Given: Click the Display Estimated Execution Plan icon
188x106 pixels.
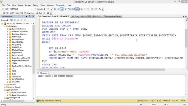Looking at the screenshot, I should pos(55,9).
